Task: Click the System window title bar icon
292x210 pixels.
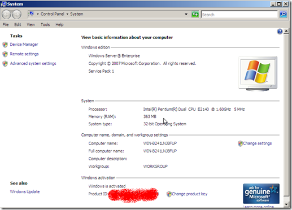Action: (x=3, y=4)
